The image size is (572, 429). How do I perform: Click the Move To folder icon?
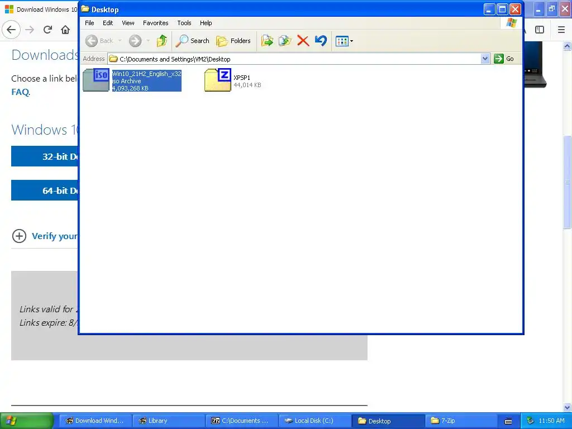267,41
